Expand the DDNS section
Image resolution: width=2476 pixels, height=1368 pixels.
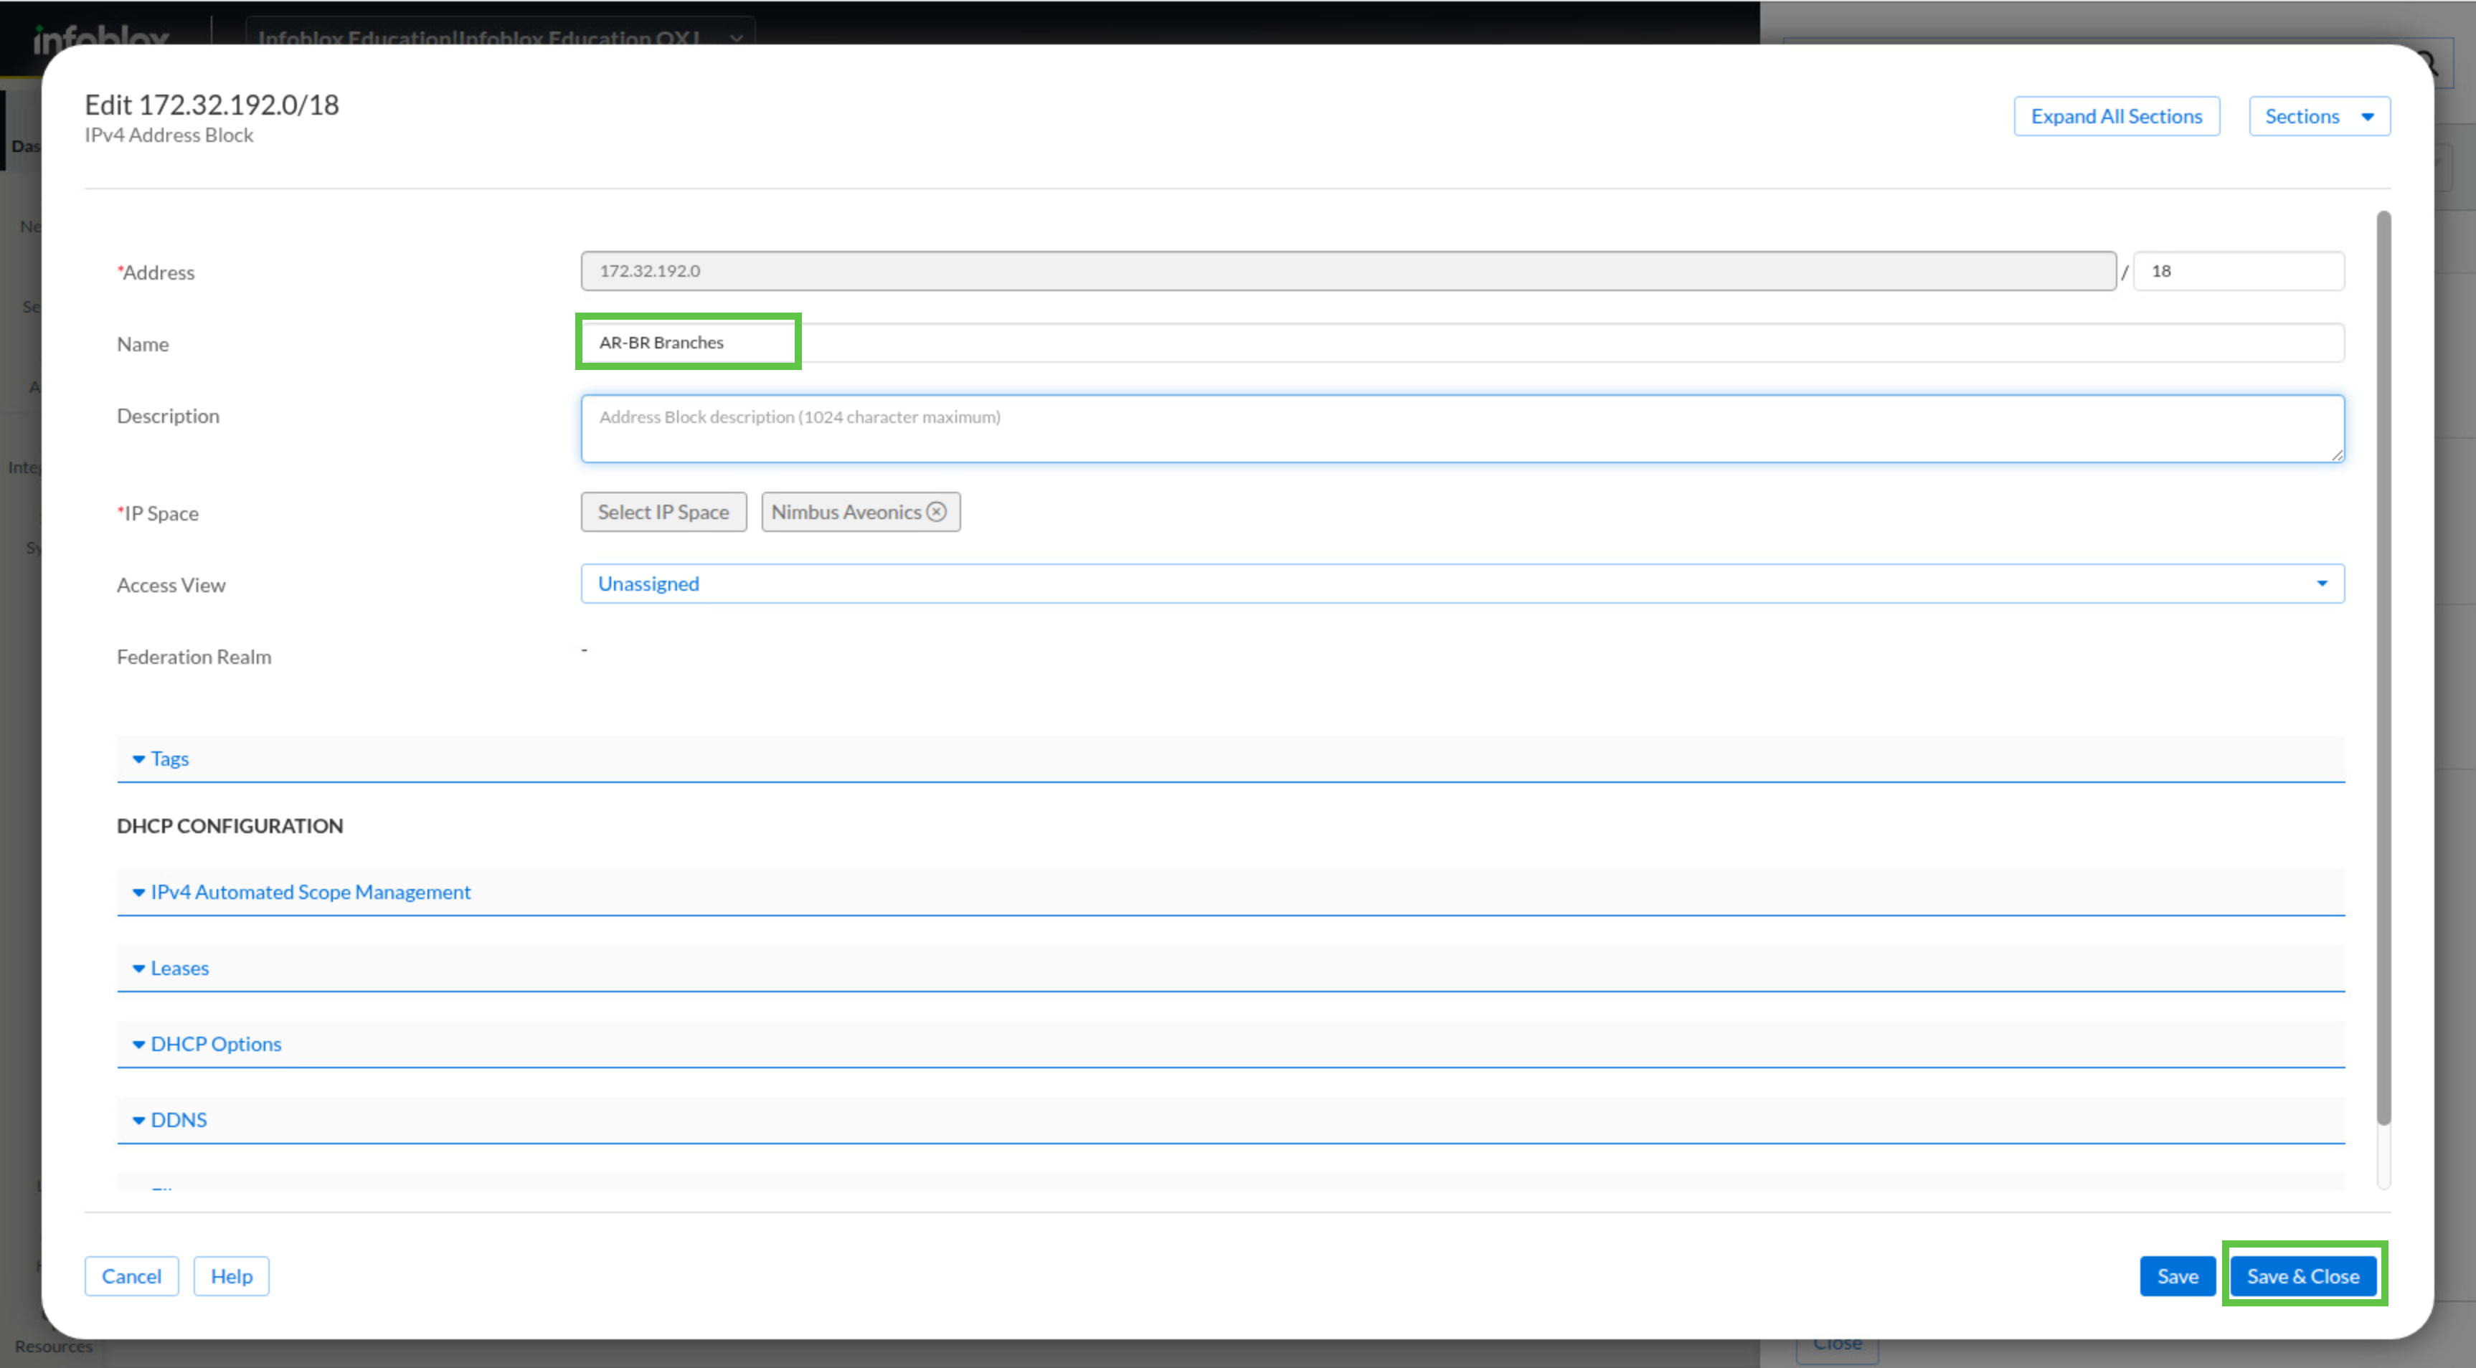[1230, 1120]
